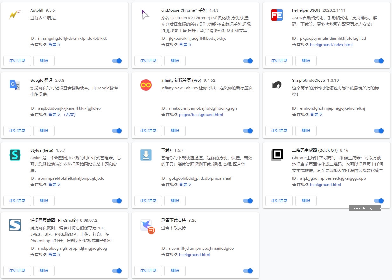
Task: Click 删除 for Google 翻译
Action: pyautogui.click(x=44, y=130)
